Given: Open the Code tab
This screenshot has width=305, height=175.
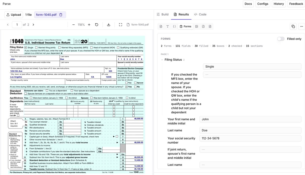Looking at the screenshot, I should [200, 14].
